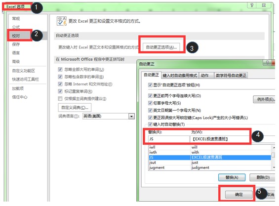
Task: Open the 高级 options category
Action: tap(16, 62)
